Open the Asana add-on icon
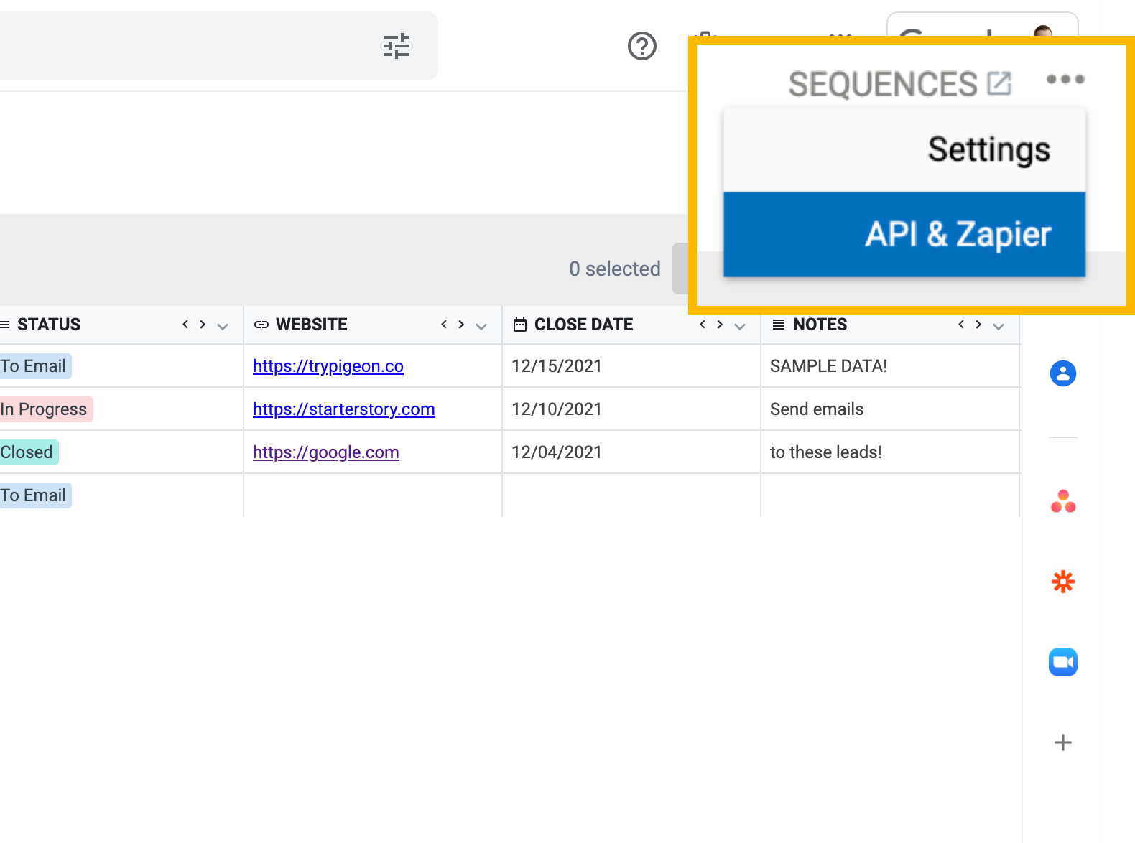The width and height of the screenshot is (1135, 843). tap(1063, 500)
